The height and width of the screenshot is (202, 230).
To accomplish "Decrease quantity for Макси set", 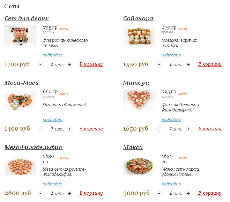I will [x=159, y=193].
